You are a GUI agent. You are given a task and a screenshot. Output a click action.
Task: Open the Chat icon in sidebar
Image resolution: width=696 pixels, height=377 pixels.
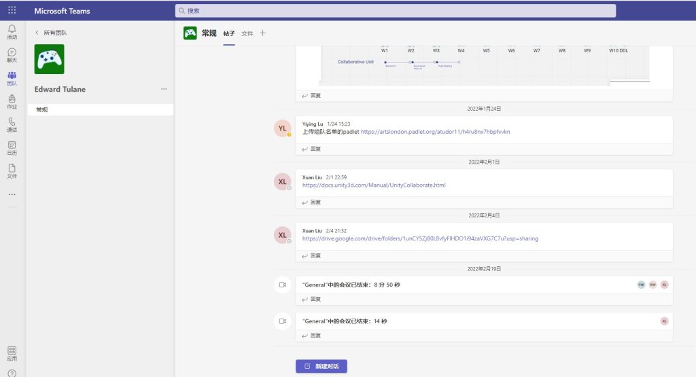click(x=12, y=55)
